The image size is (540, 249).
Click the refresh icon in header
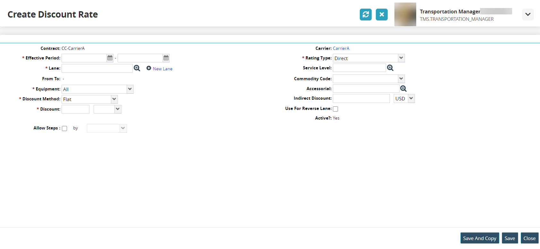pyautogui.click(x=366, y=14)
